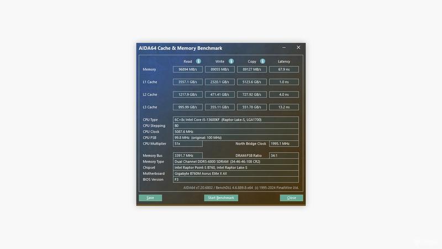
Task: Select L1 Cache Write 2320.1 GB/s
Action: coord(220,82)
